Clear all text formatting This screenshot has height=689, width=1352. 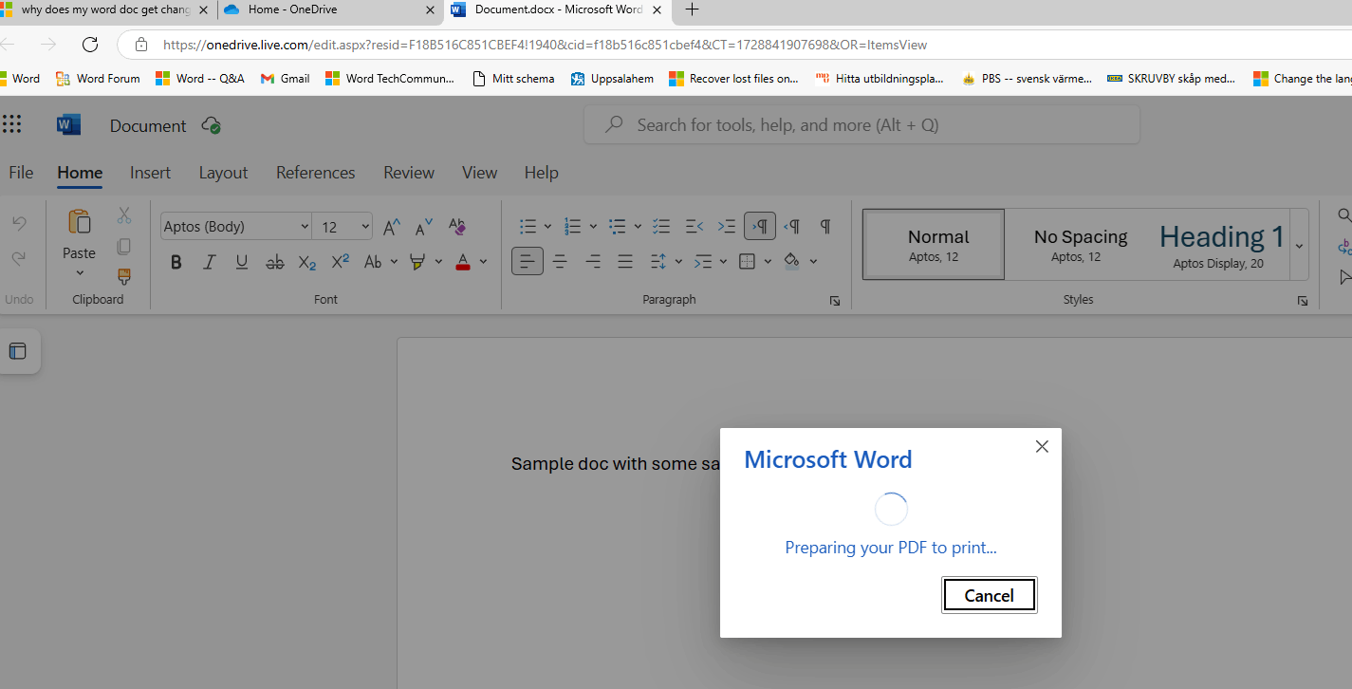[x=457, y=227]
